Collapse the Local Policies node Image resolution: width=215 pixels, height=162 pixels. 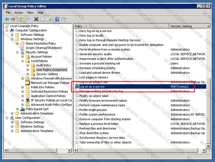23,61
